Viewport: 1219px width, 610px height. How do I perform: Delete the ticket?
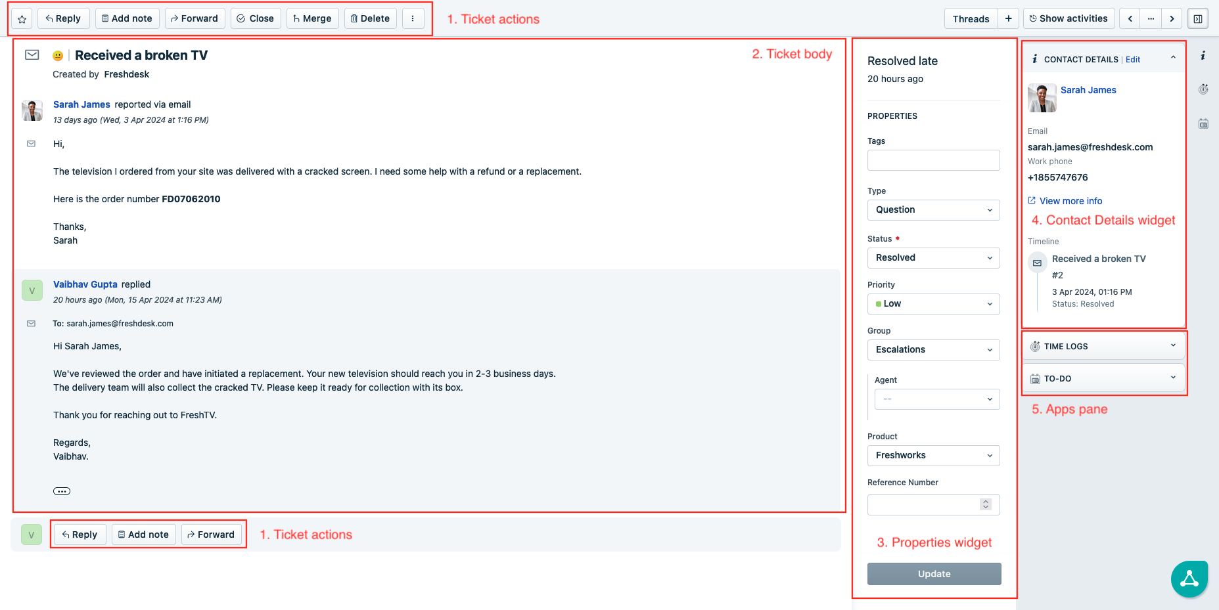click(371, 18)
